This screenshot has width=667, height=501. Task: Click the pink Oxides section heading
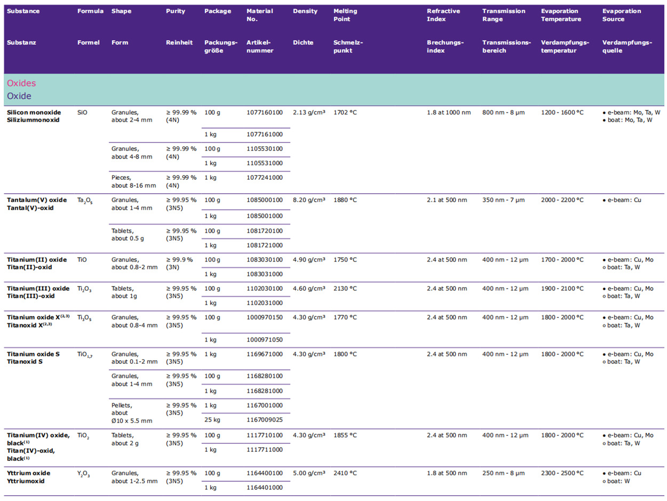click(x=21, y=83)
